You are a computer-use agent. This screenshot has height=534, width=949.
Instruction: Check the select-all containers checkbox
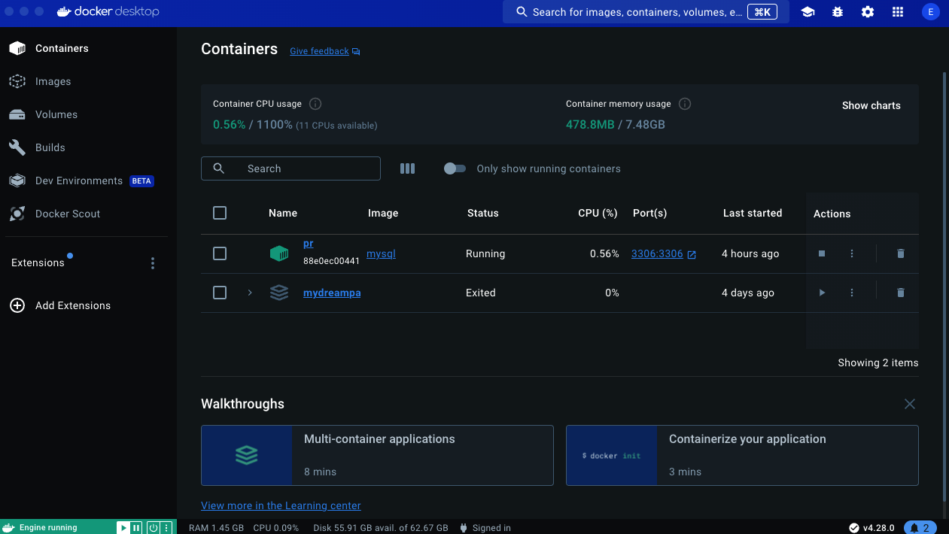click(220, 214)
